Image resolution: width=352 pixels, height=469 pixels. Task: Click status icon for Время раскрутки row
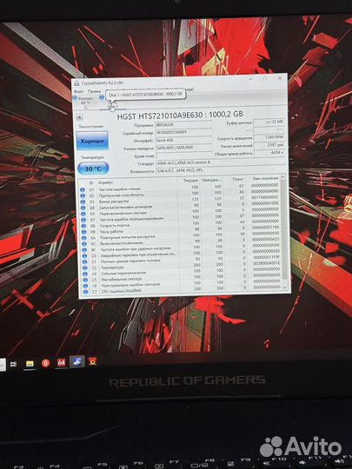tap(83, 201)
